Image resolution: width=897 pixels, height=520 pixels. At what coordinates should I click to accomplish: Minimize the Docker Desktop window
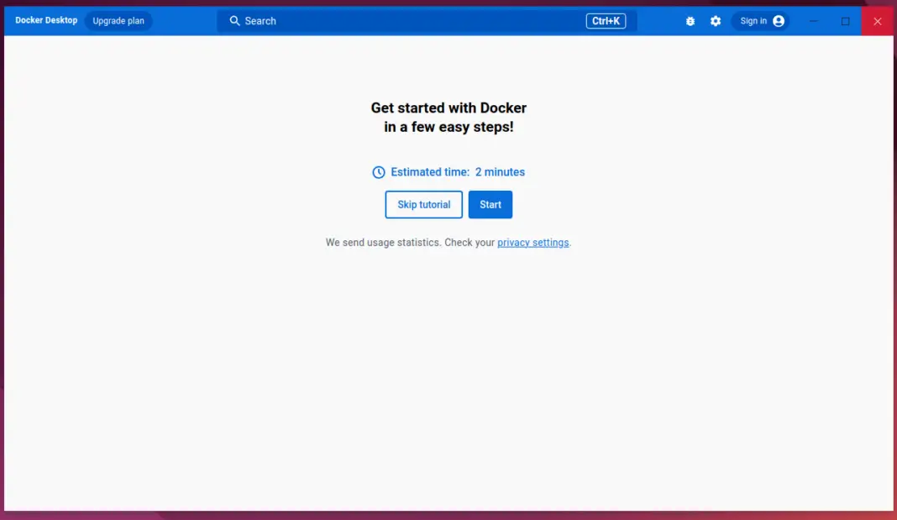point(813,21)
